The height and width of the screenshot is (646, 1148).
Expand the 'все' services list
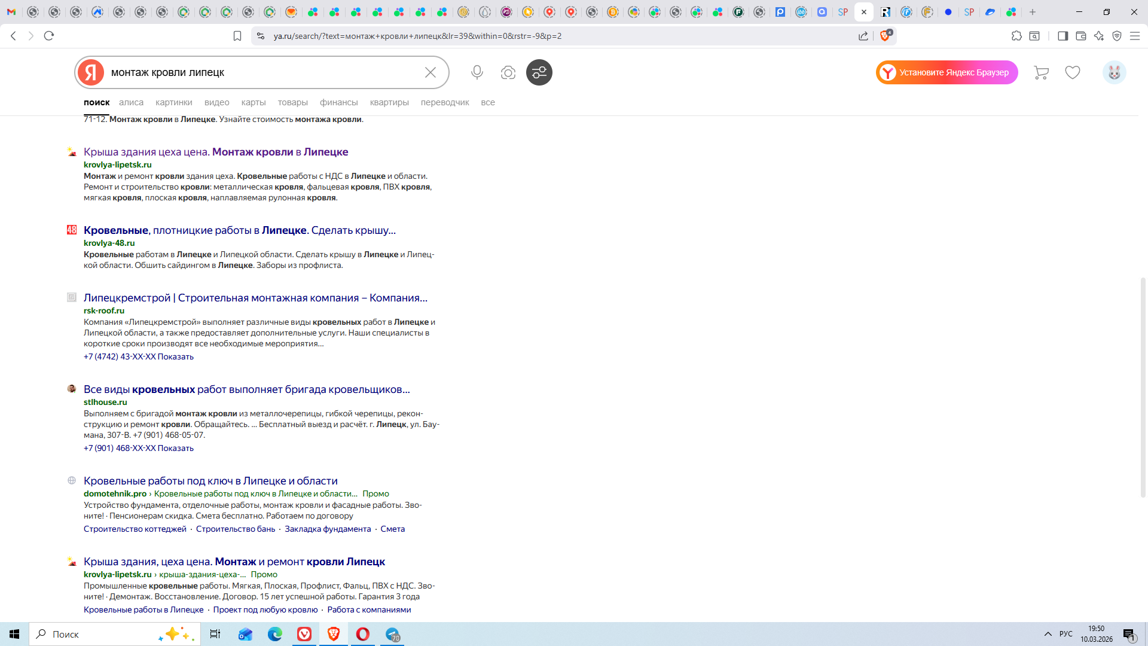coord(487,102)
